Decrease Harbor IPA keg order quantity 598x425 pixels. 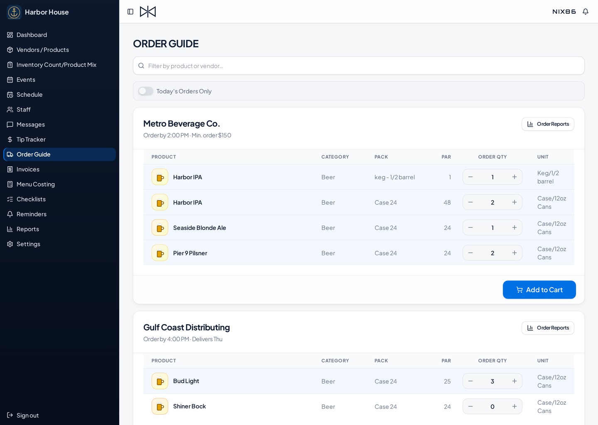[x=471, y=177]
